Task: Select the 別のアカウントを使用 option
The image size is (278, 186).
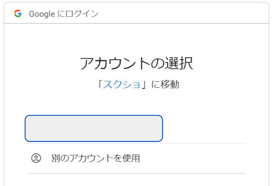Action: (95, 158)
